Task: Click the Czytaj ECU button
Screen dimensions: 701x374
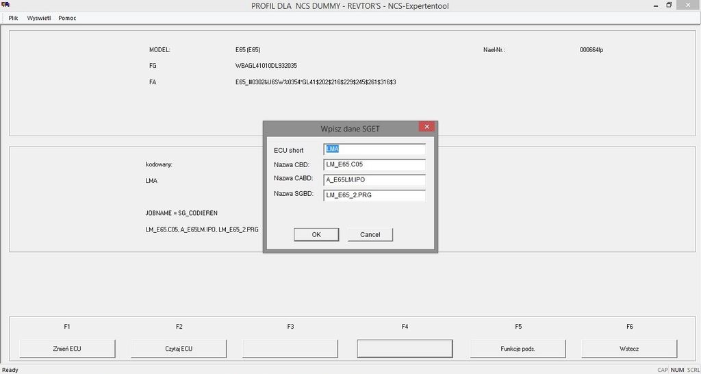Action: (179, 349)
